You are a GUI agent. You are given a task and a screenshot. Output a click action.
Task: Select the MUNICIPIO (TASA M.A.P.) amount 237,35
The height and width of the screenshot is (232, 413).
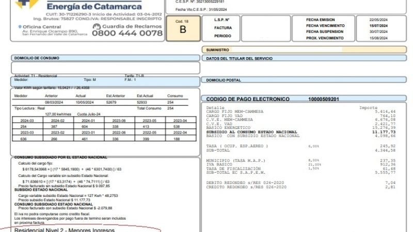click(x=388, y=161)
